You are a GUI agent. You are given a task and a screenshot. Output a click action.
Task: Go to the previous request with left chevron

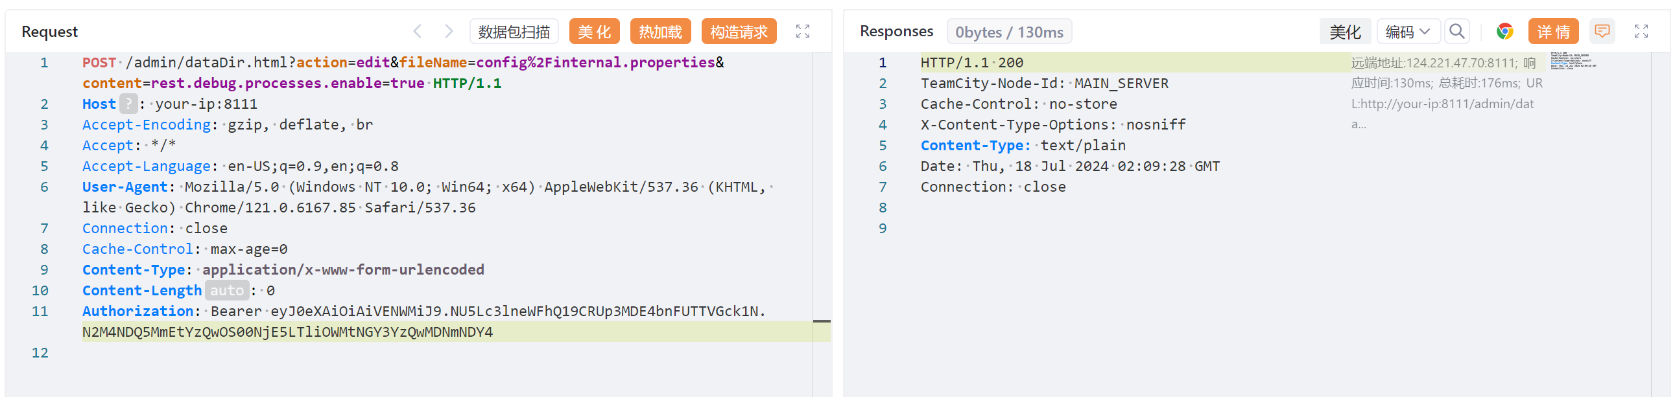coord(418,31)
